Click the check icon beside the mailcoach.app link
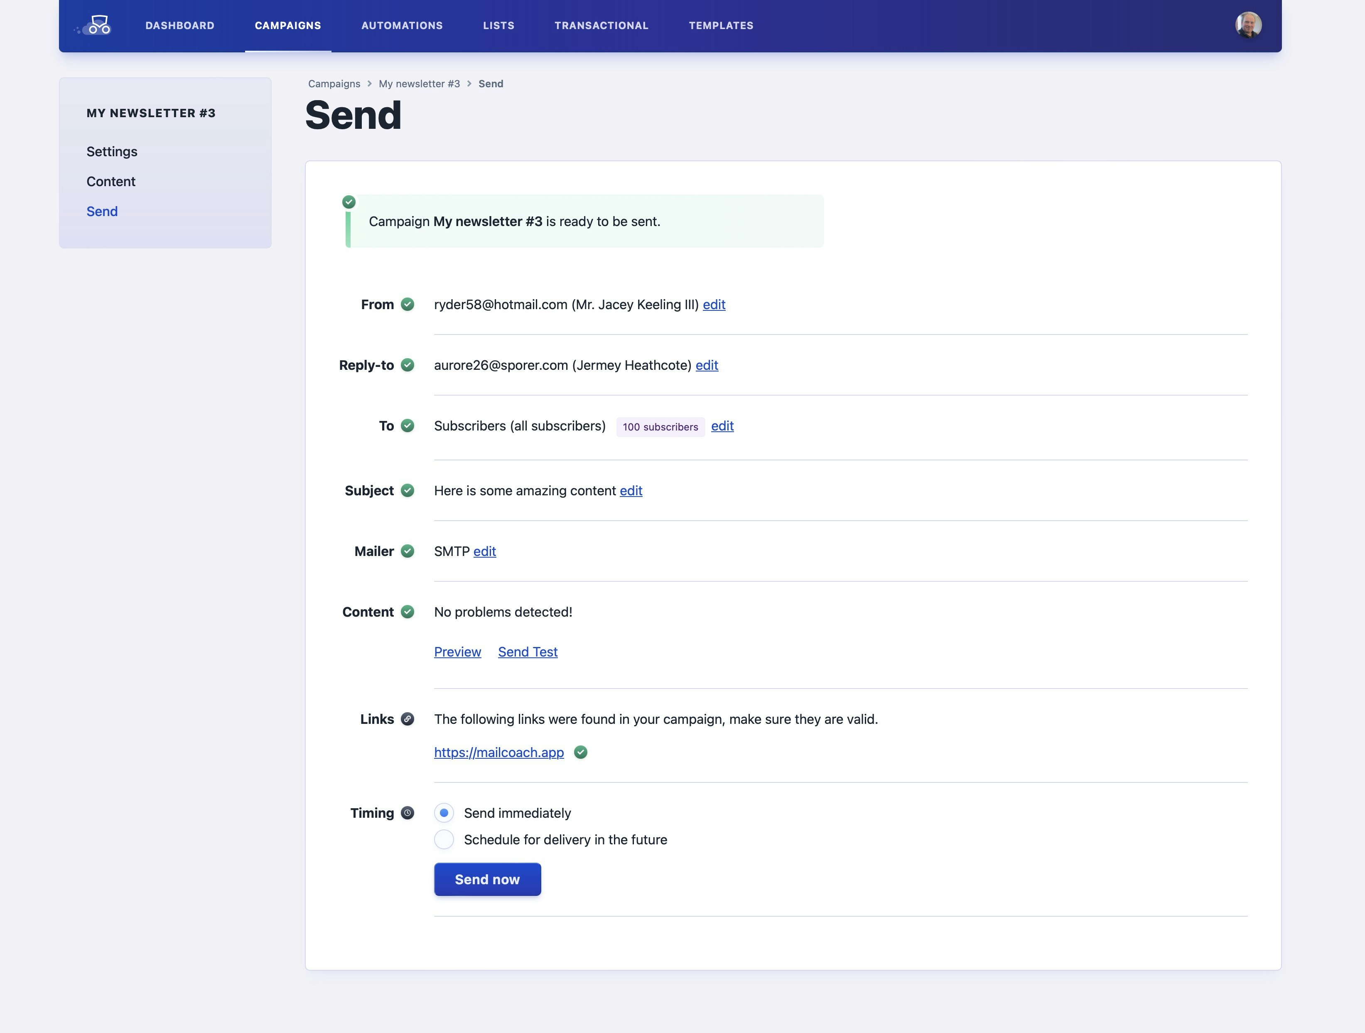 [581, 753]
